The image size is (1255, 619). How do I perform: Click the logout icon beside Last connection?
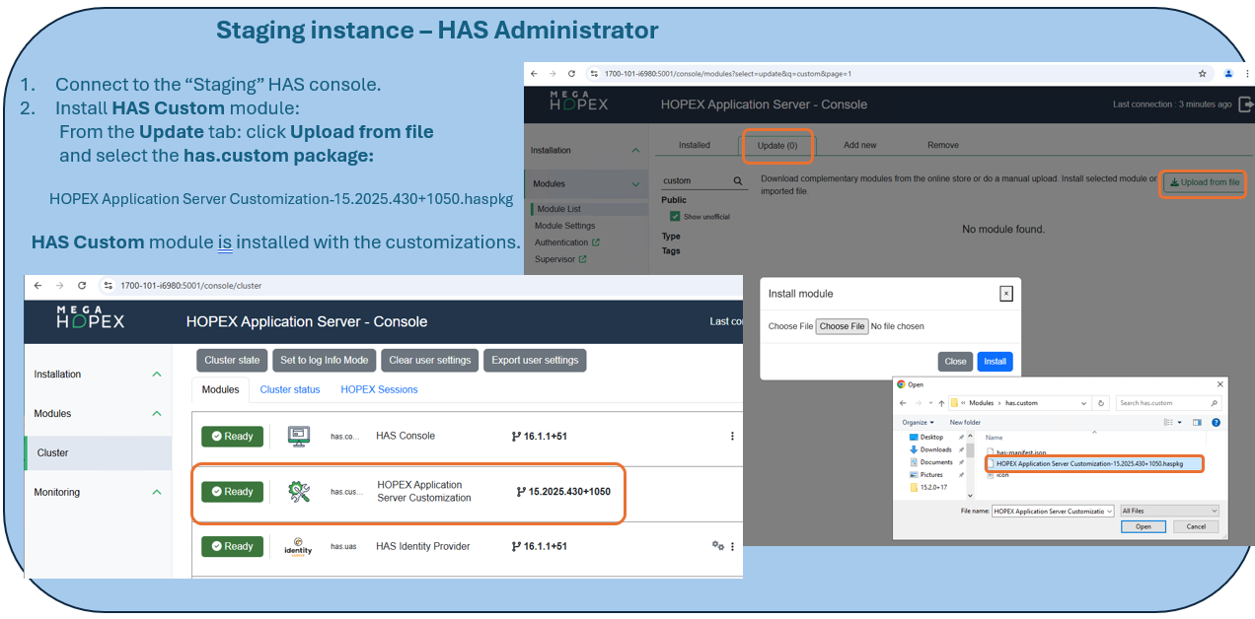1245,103
